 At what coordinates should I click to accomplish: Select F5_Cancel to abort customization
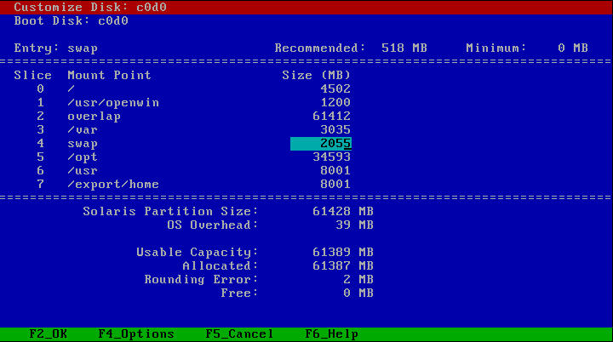click(x=239, y=334)
